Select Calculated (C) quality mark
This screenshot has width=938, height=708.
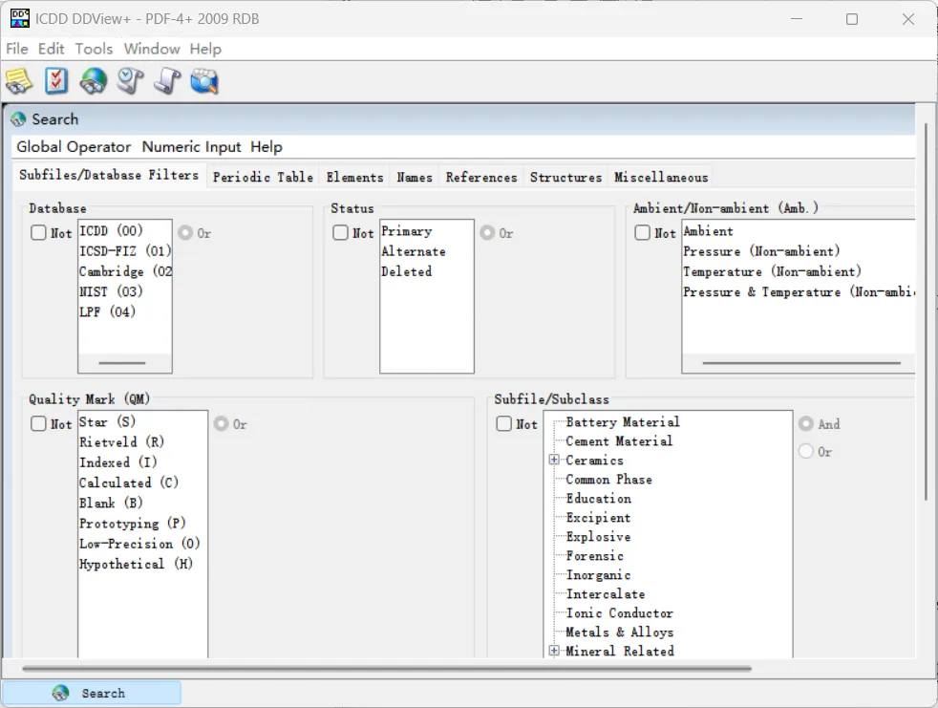click(x=129, y=483)
